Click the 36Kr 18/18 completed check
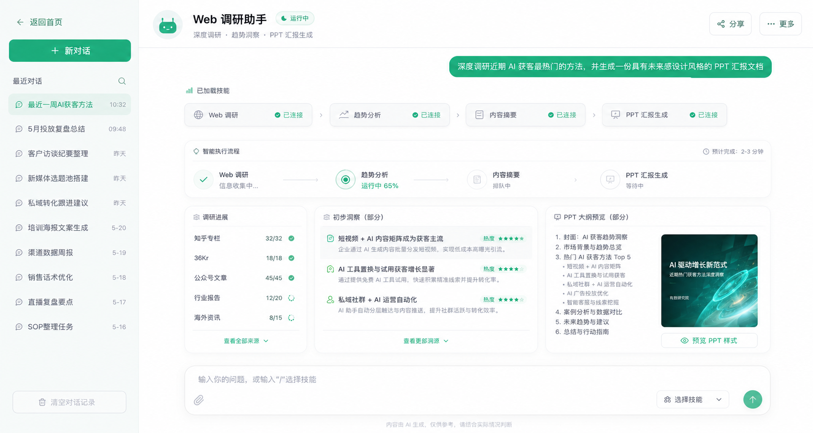Viewport: 813px width, 433px height. point(291,258)
